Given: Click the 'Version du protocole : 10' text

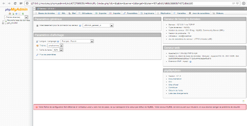Looking at the screenshot, I should [x=179, y=33].
